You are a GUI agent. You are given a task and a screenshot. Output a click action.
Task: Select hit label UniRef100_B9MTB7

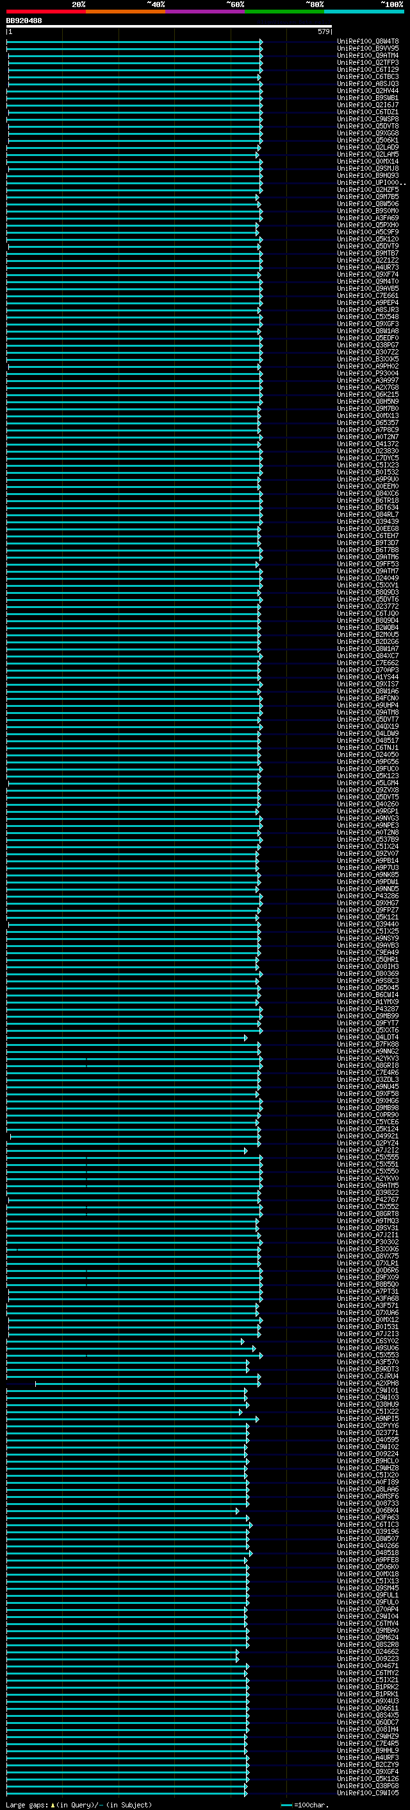[368, 253]
